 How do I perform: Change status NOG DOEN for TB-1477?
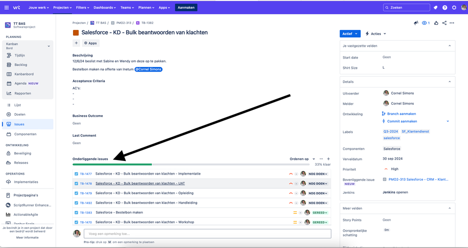318,174
